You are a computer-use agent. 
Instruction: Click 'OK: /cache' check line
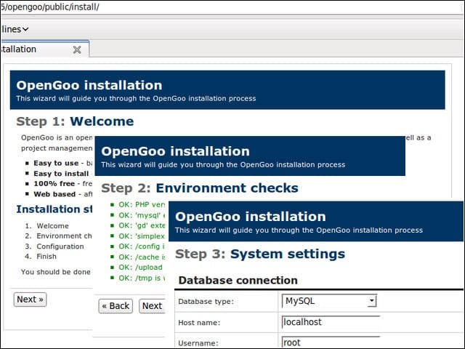click(138, 257)
